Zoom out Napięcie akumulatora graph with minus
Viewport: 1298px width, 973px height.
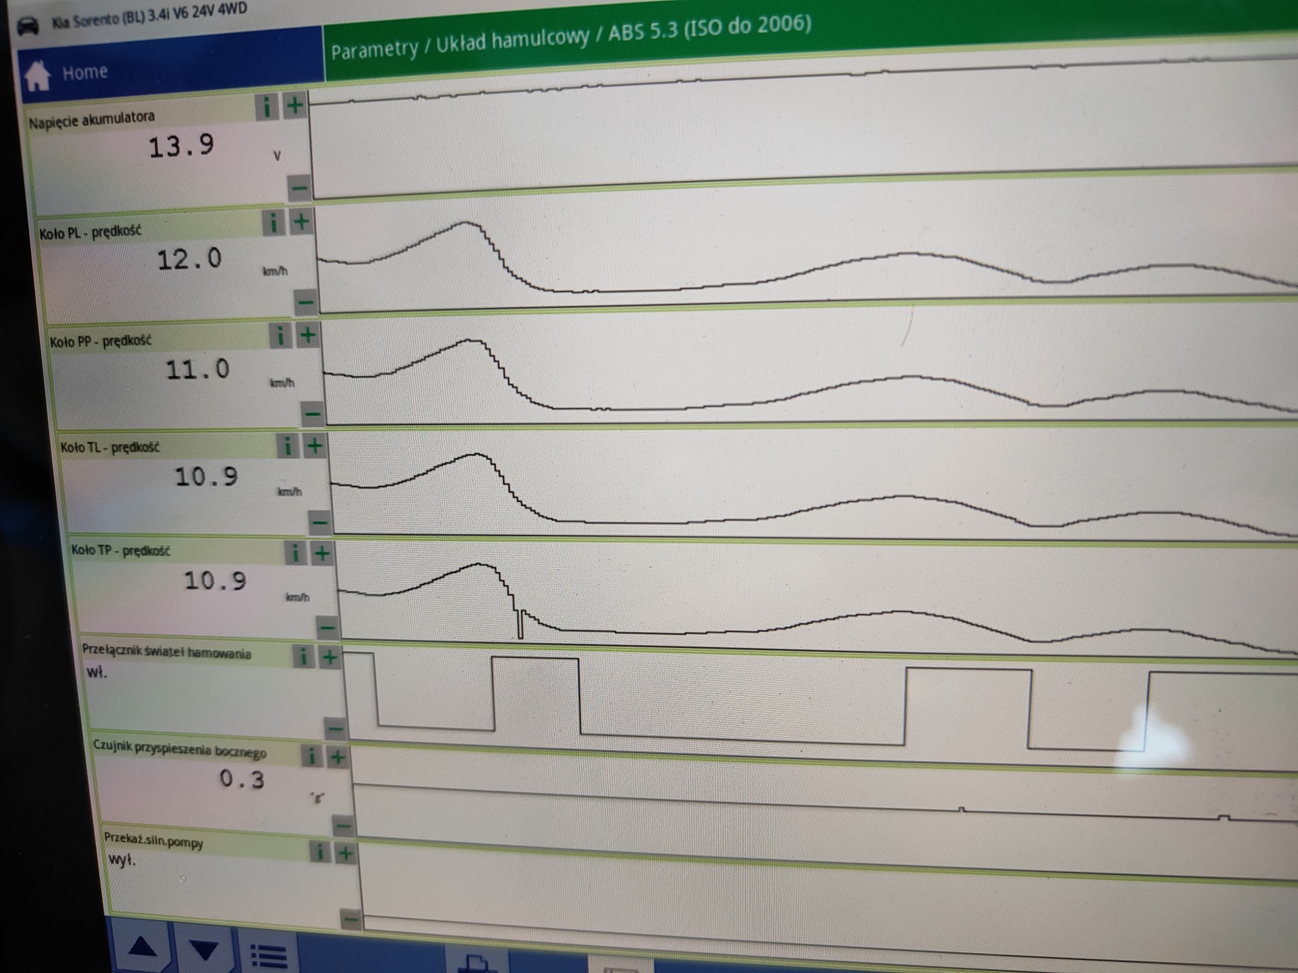(x=300, y=189)
